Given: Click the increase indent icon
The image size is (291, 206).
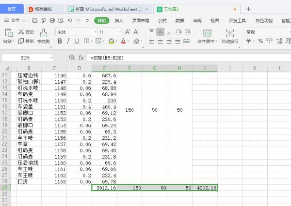Looking at the screenshot, I should coord(187,32).
